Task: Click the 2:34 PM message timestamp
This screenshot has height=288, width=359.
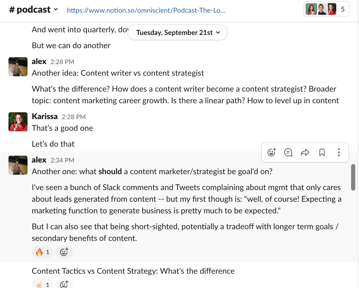Action: pyautogui.click(x=62, y=160)
